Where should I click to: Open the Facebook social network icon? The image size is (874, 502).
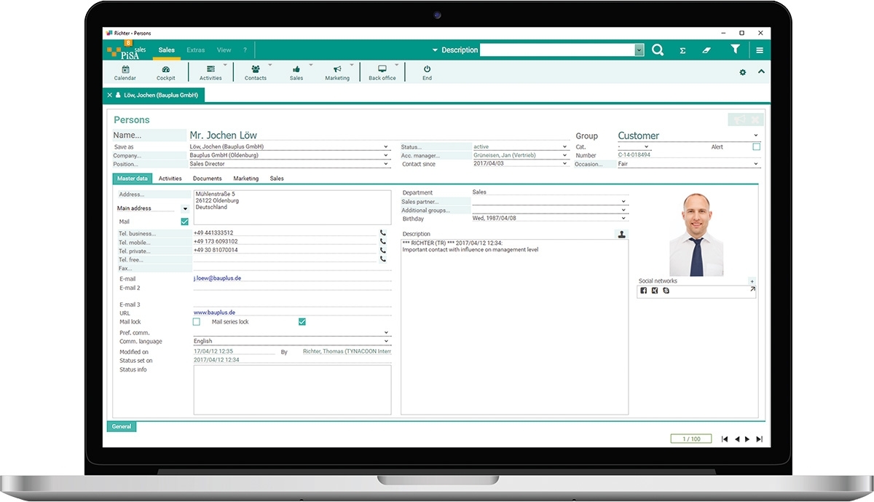pos(643,291)
